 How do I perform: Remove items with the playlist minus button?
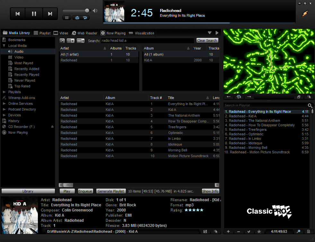point(239,231)
